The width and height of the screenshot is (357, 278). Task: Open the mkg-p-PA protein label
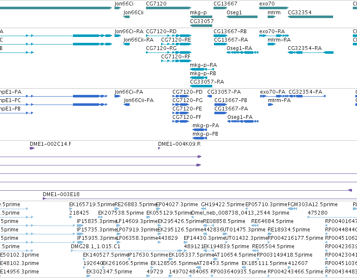(x=206, y=126)
